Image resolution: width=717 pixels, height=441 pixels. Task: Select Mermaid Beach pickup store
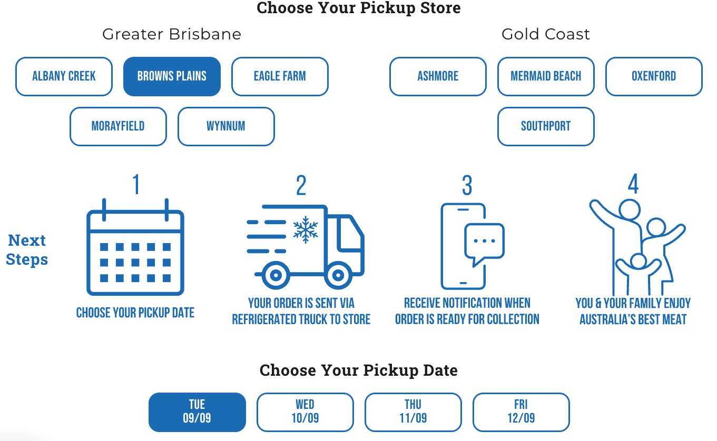(x=546, y=76)
